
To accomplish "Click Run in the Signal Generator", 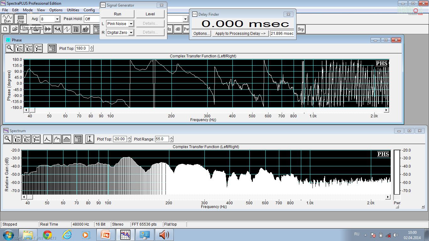I will point(117,14).
